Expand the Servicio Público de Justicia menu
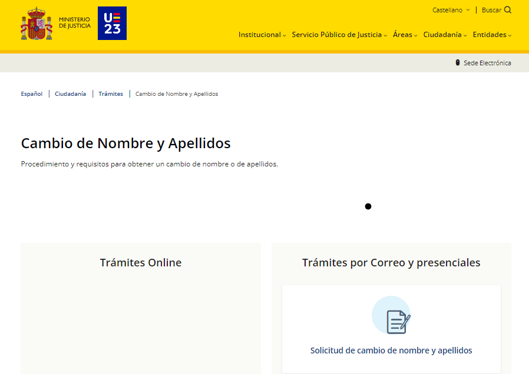Viewport: 529px width, 374px height. click(x=339, y=35)
